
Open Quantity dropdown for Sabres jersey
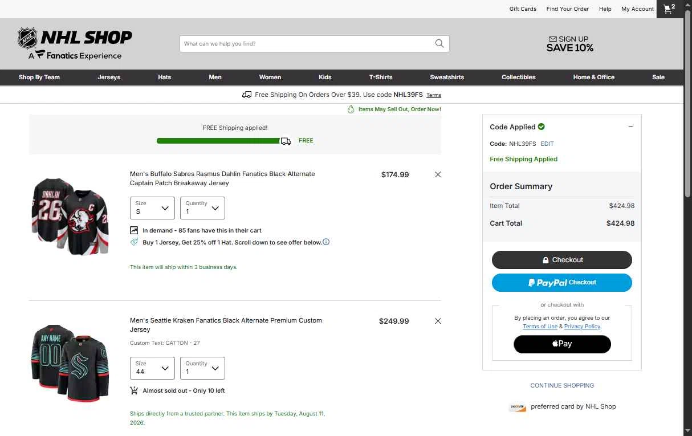[202, 208]
